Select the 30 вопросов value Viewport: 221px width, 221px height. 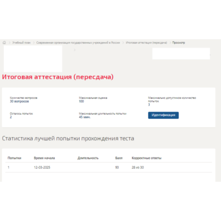point(19,101)
